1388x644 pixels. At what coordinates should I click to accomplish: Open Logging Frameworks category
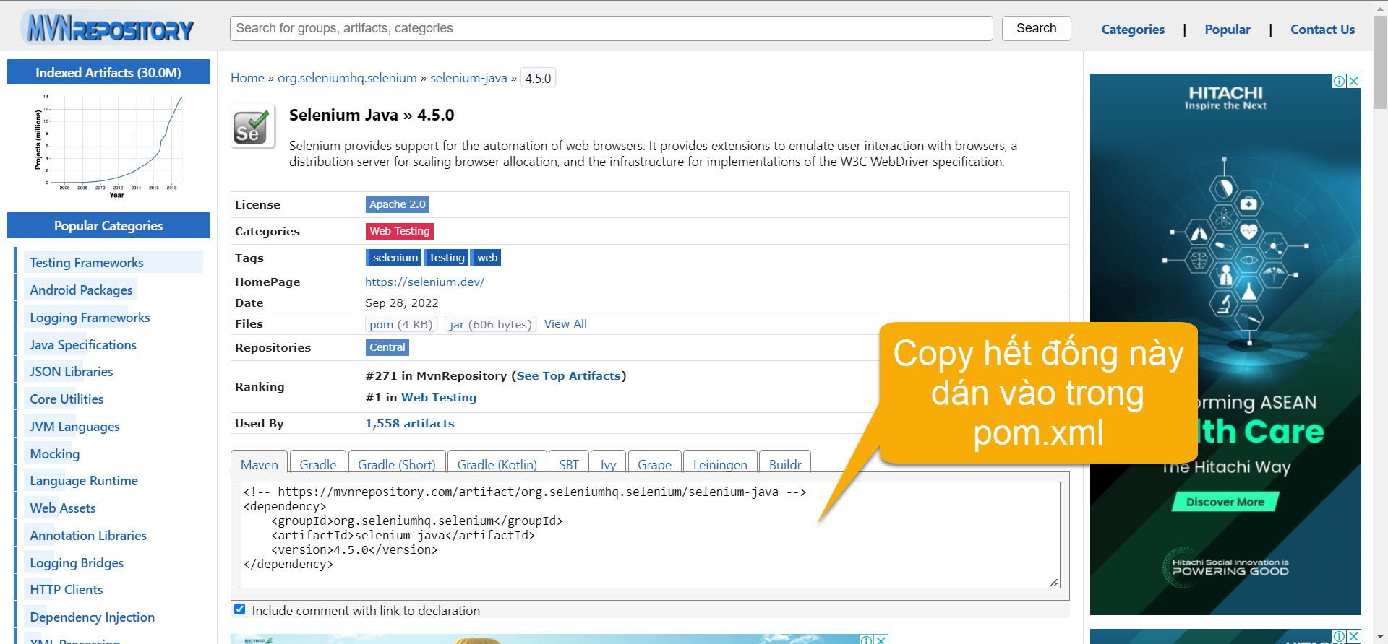(90, 318)
